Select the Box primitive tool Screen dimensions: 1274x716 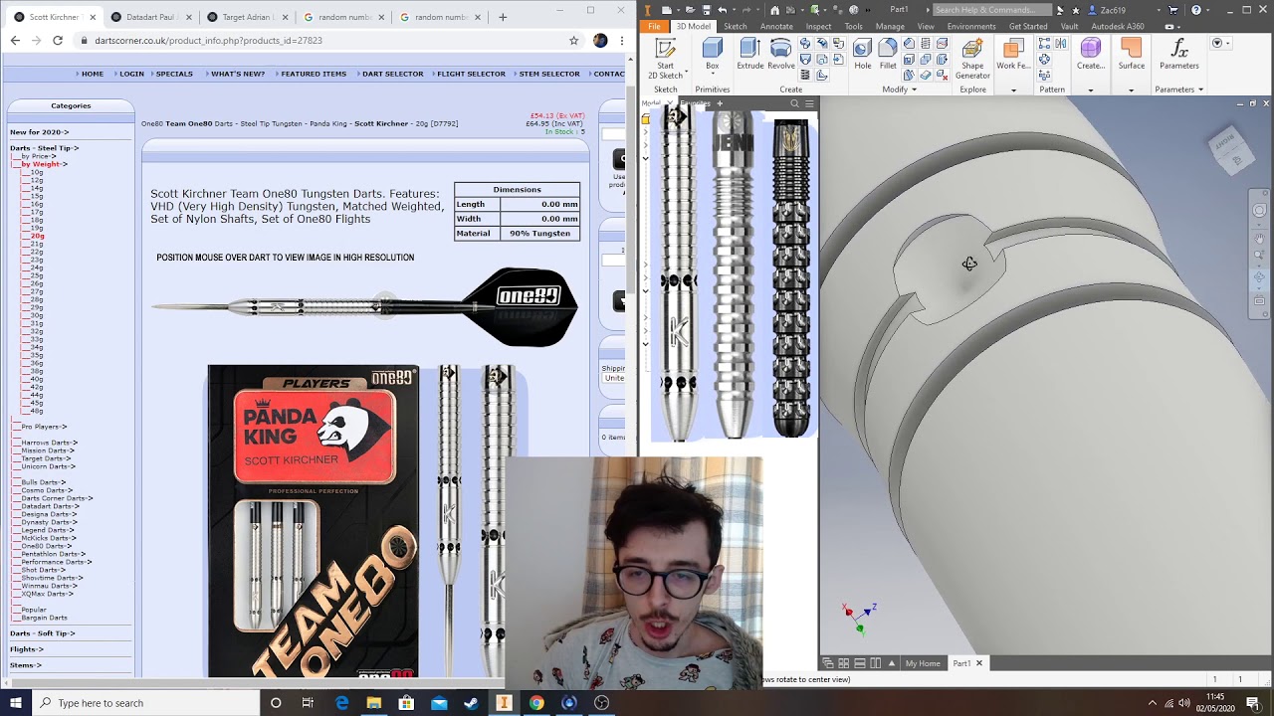pyautogui.click(x=712, y=55)
